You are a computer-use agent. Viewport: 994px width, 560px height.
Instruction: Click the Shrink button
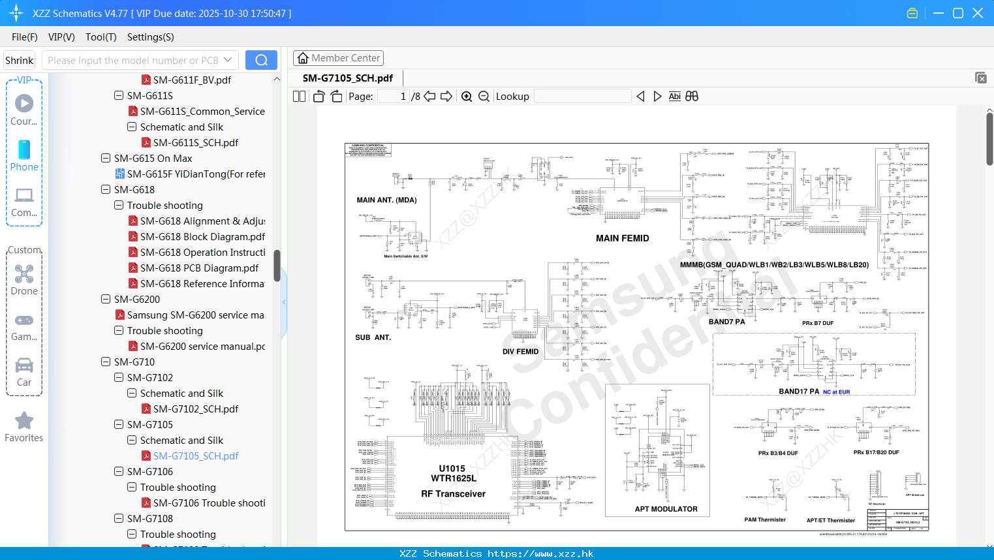point(20,60)
